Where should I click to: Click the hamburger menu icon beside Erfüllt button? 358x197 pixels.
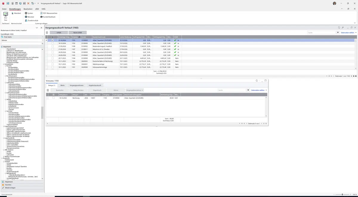point(47,33)
